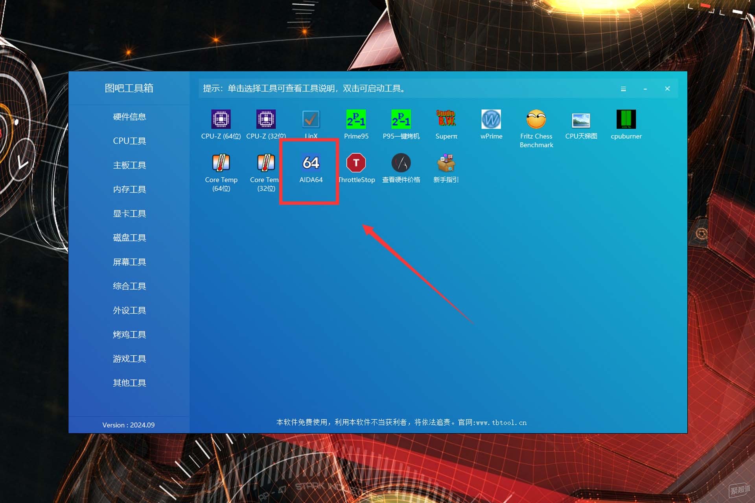Switch to 游戏工具 category
The image size is (755, 503).
pyautogui.click(x=129, y=358)
